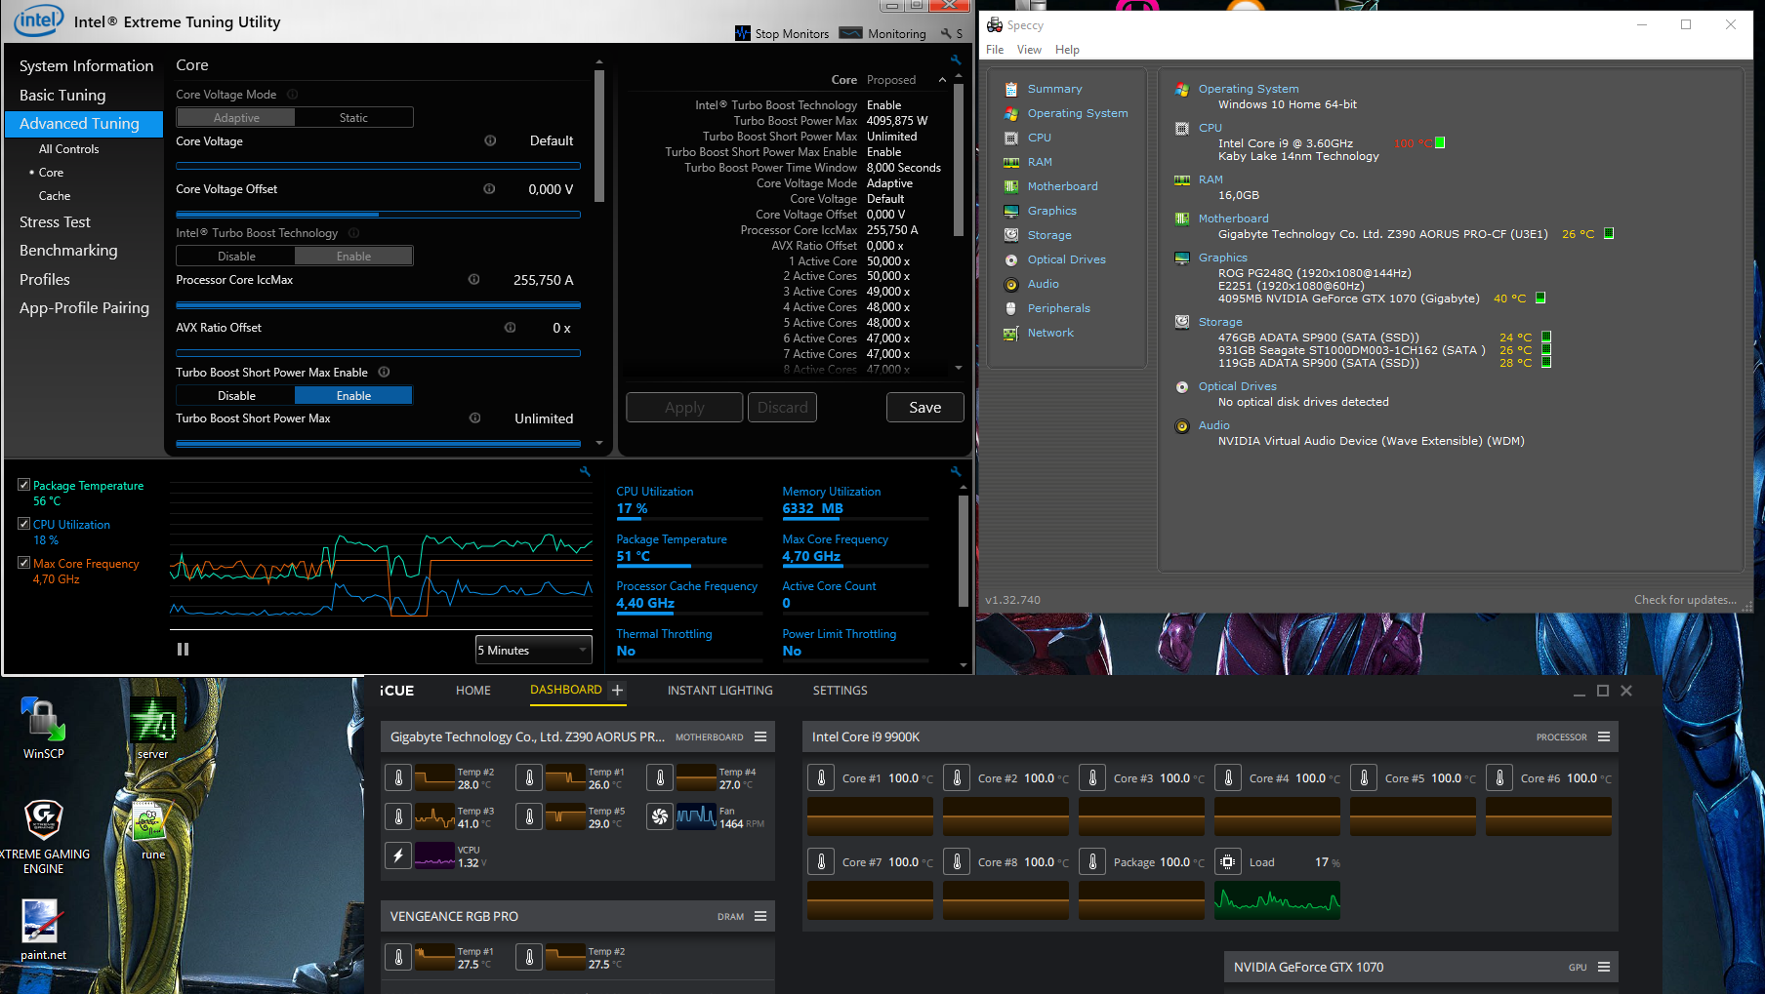Screen dimensions: 1765x994
Task: Click the Network icon in Speccy sidebar
Action: [1011, 333]
